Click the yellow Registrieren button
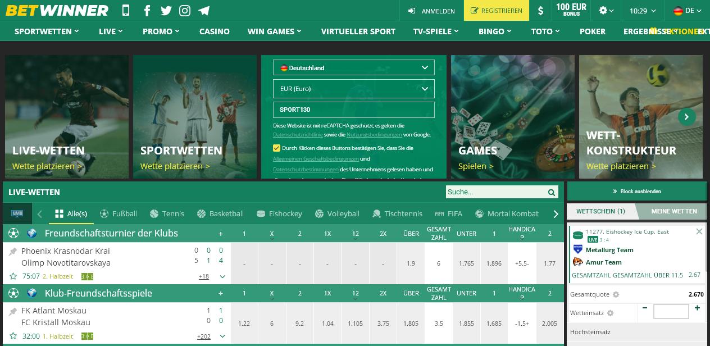The image size is (710, 346). 497,11
